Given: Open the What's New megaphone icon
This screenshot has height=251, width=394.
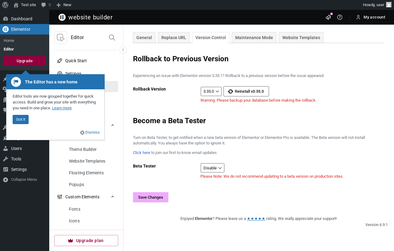Looking at the screenshot, I should coord(328,17).
